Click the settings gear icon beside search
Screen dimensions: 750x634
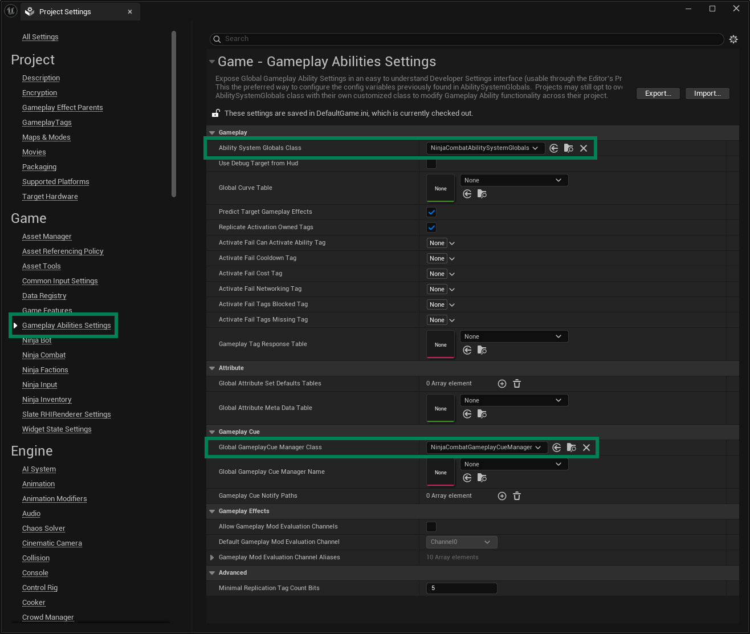click(733, 39)
